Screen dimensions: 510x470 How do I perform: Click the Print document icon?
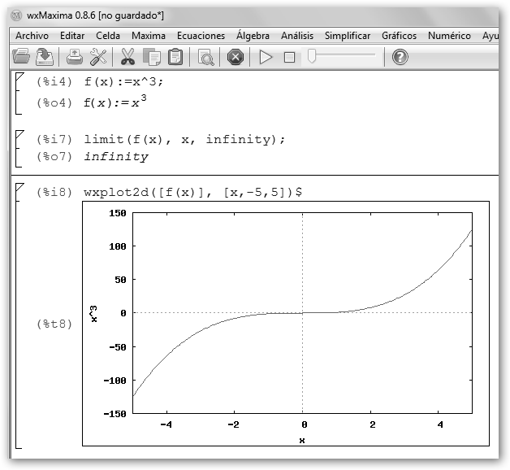point(74,57)
